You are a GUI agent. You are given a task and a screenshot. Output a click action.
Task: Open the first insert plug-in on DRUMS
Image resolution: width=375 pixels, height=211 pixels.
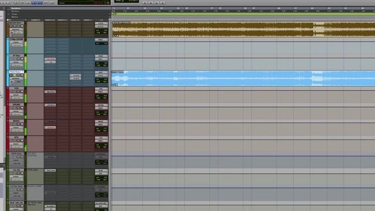(50, 105)
